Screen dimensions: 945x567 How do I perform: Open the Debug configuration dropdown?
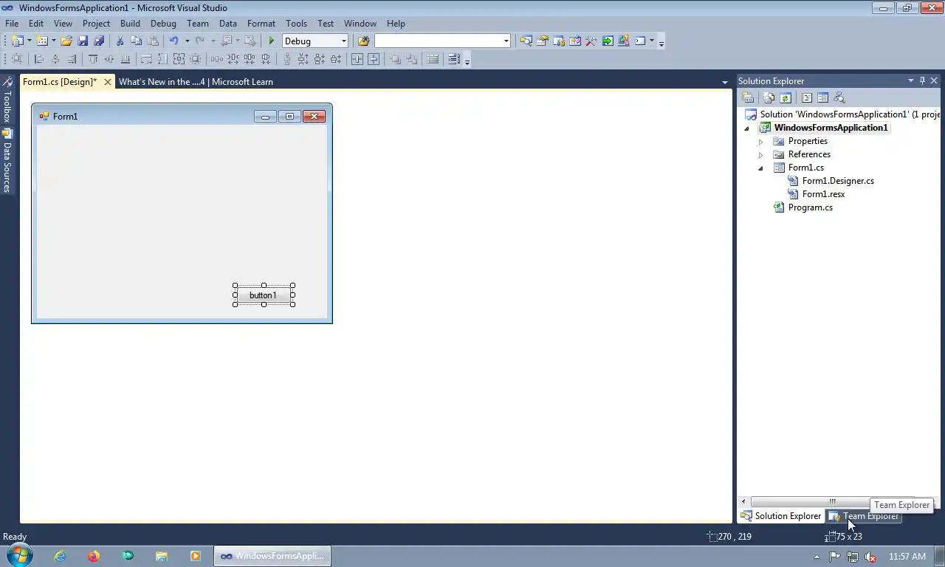[x=343, y=41]
